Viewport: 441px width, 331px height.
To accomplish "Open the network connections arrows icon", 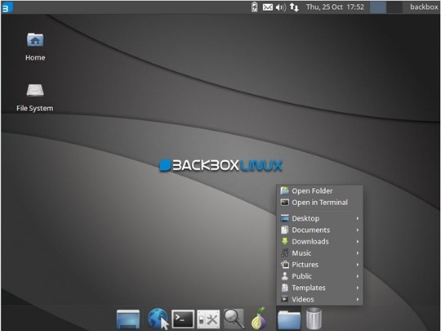I will (294, 7).
